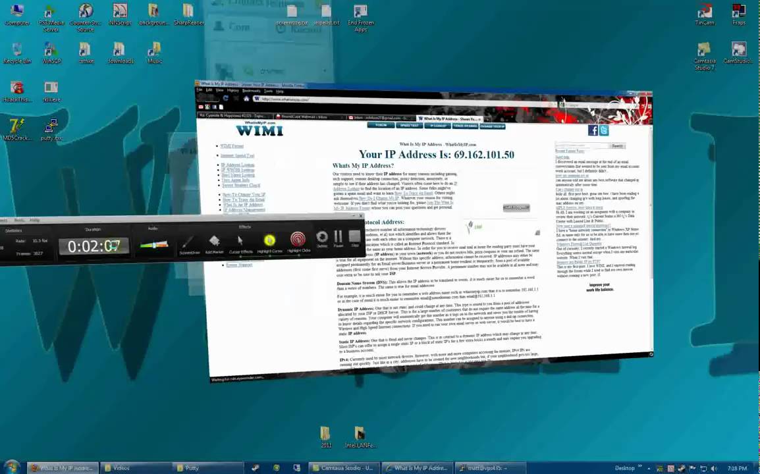Switch to the Cyanide & Happiness tab
This screenshot has height=474, width=760.
pyautogui.click(x=234, y=115)
